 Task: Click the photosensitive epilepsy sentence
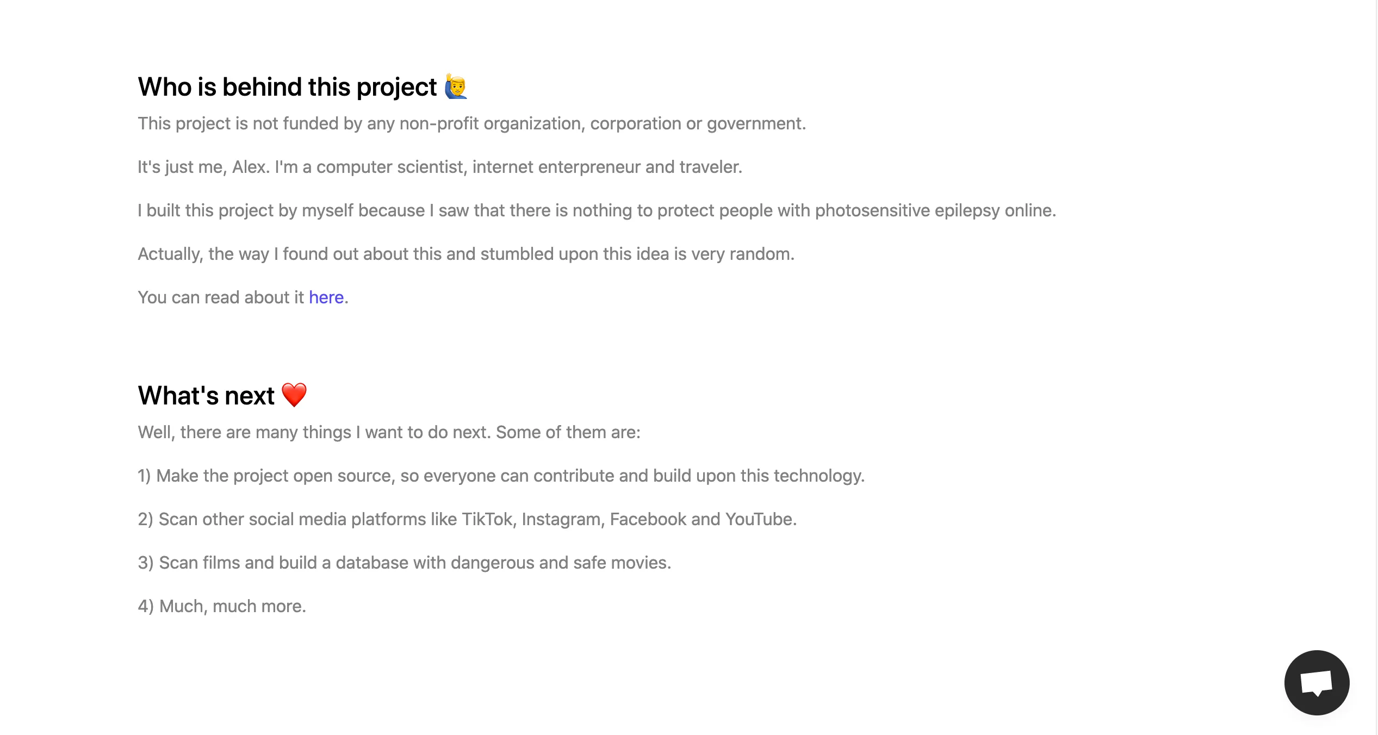point(597,210)
